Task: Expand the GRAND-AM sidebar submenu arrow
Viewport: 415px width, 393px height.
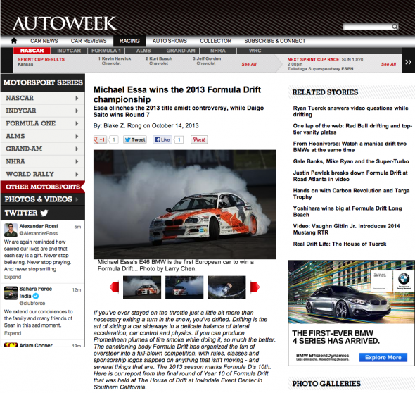Action: click(x=77, y=149)
